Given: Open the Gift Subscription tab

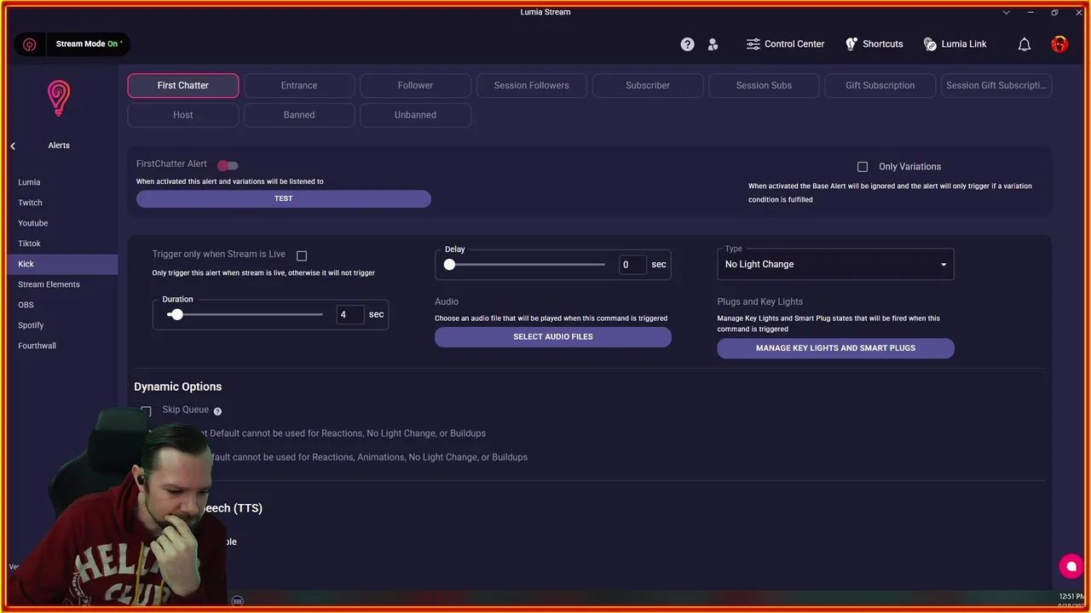Looking at the screenshot, I should [880, 85].
